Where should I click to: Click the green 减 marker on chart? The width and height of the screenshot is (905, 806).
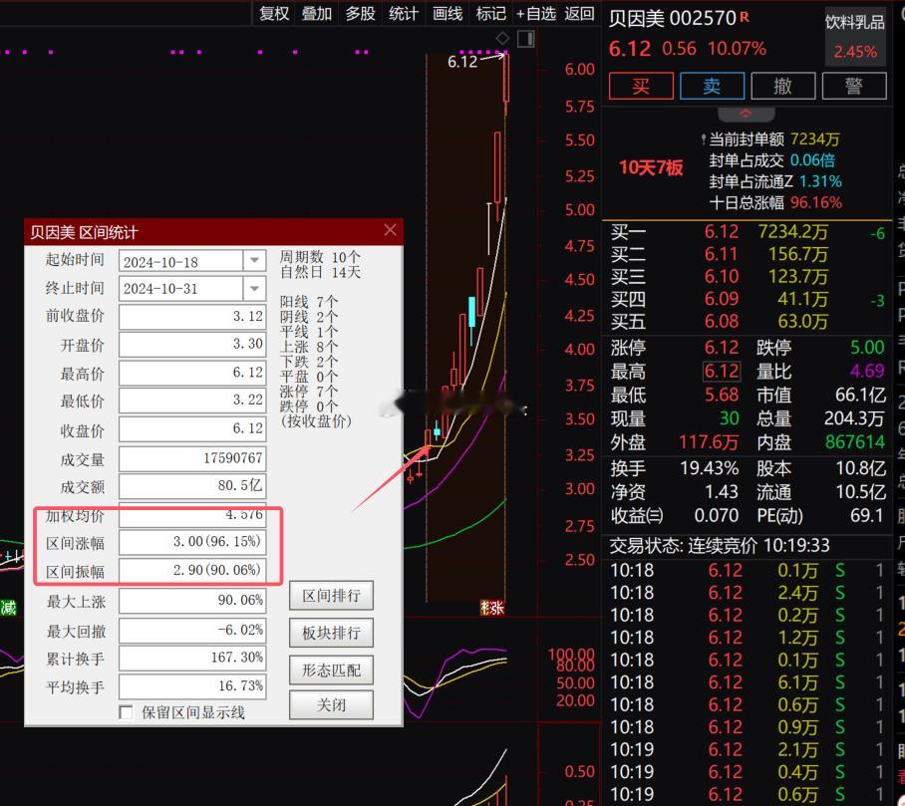point(9,608)
